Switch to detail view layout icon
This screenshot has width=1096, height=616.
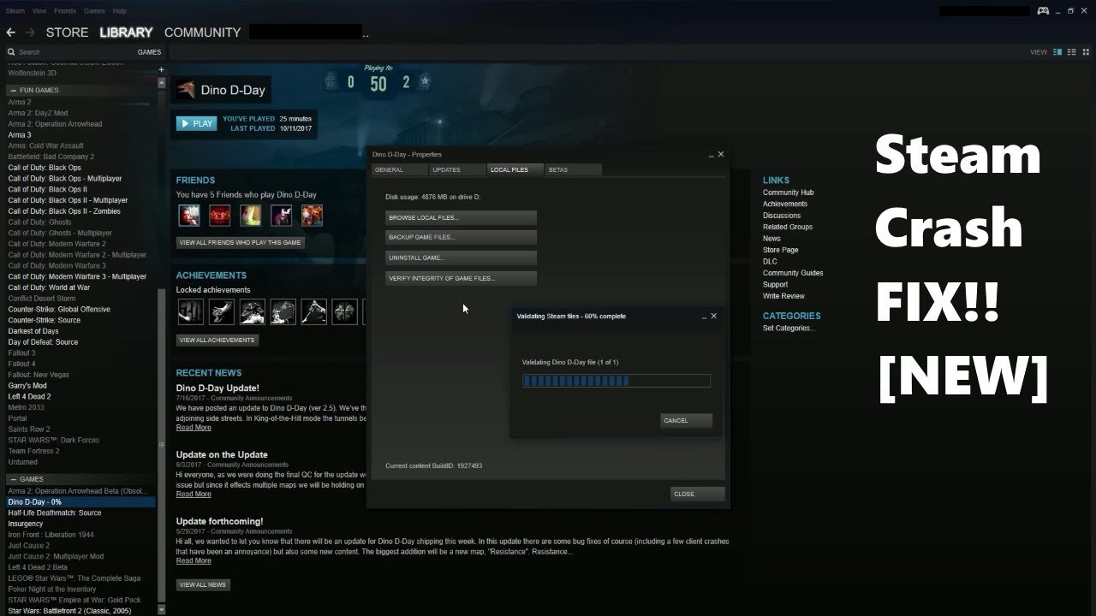pyautogui.click(x=1057, y=52)
